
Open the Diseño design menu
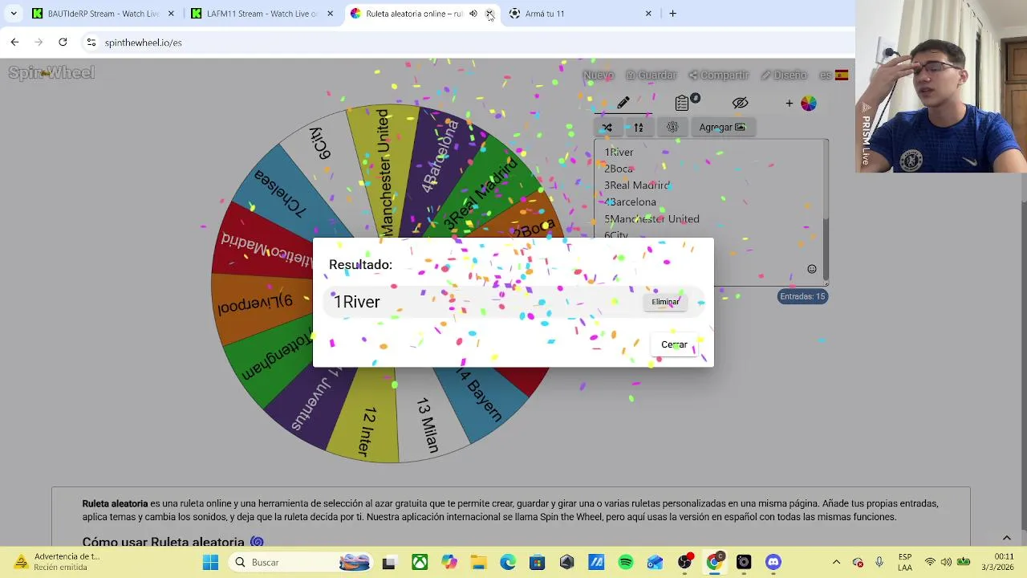tap(784, 75)
